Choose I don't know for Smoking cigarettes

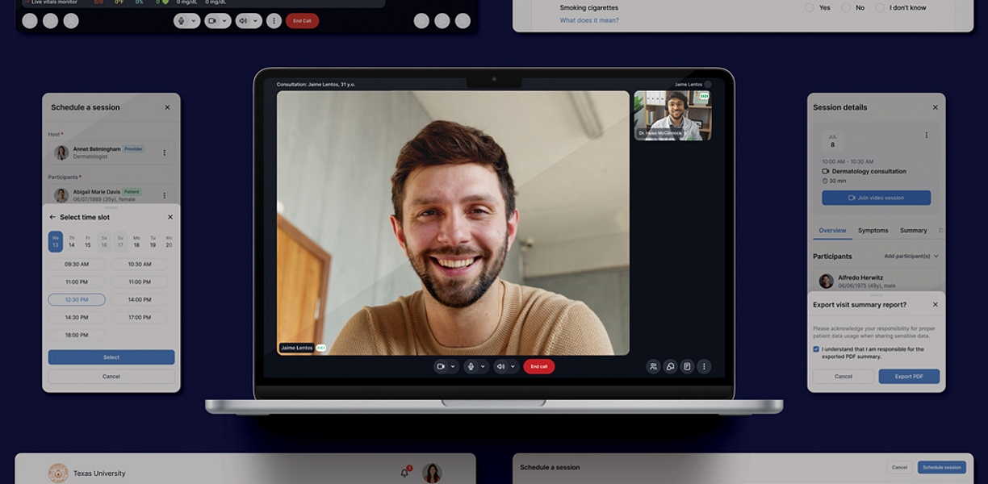880,8
